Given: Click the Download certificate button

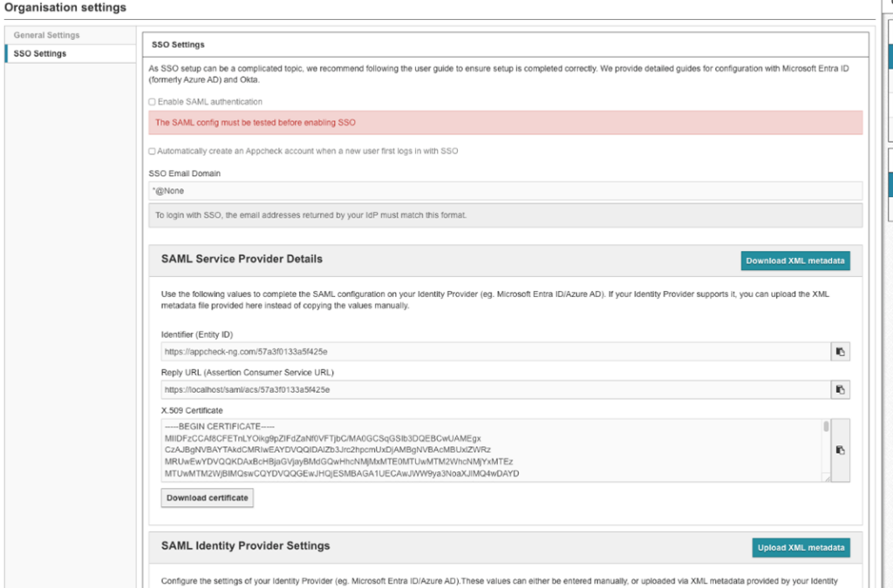Looking at the screenshot, I should pyautogui.click(x=208, y=498).
